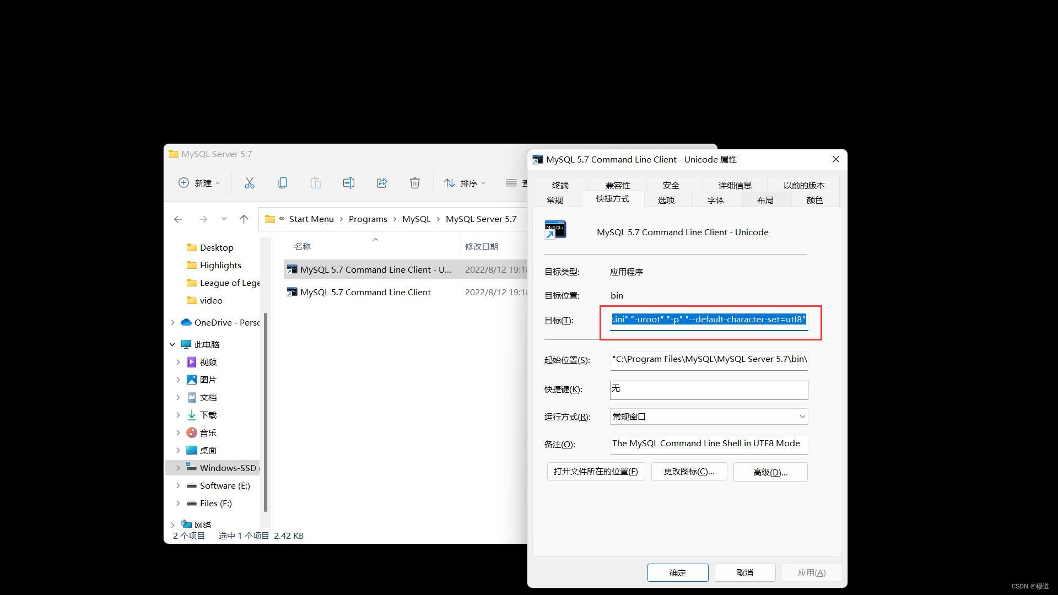The width and height of the screenshot is (1058, 595).
Task: Navigate up with the up arrow
Action: coord(244,219)
